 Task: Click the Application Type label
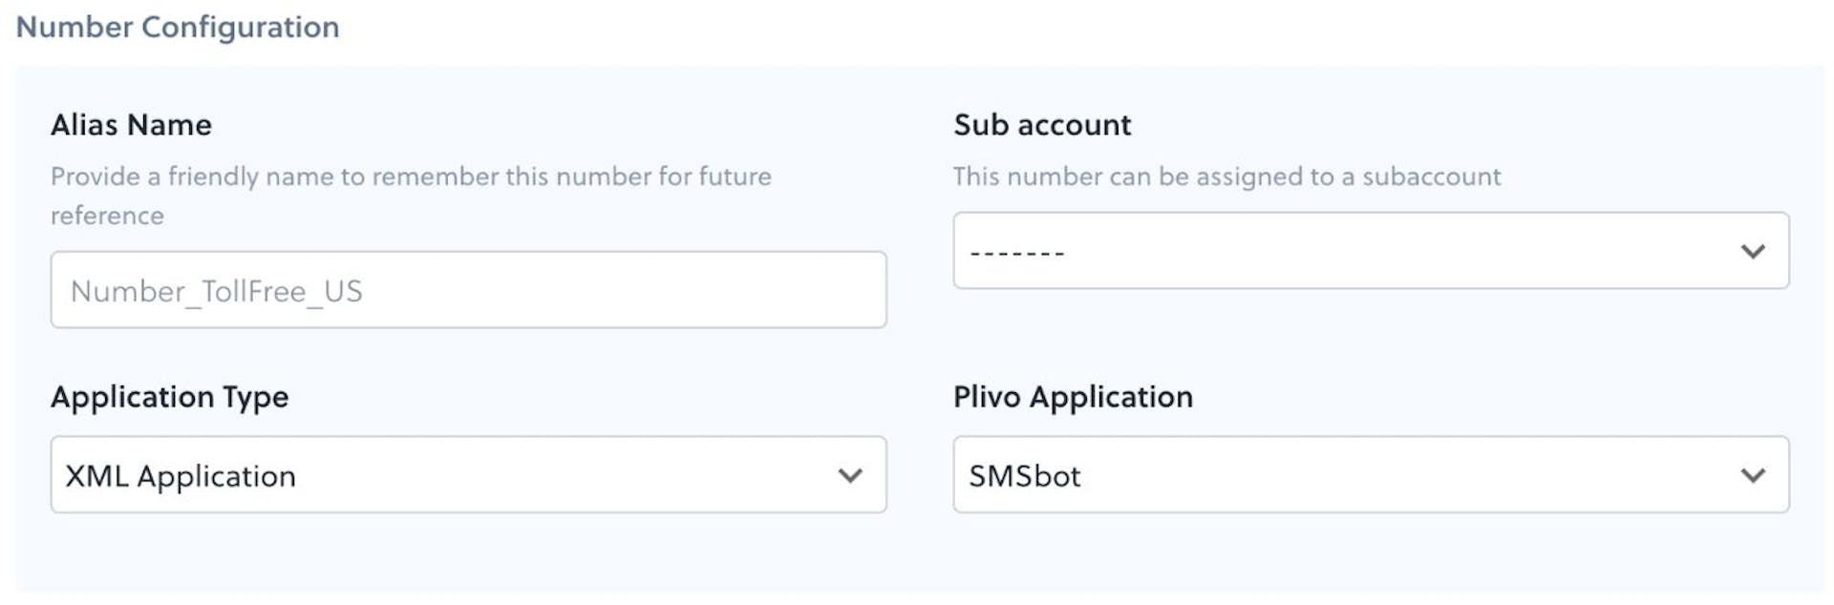coord(170,397)
